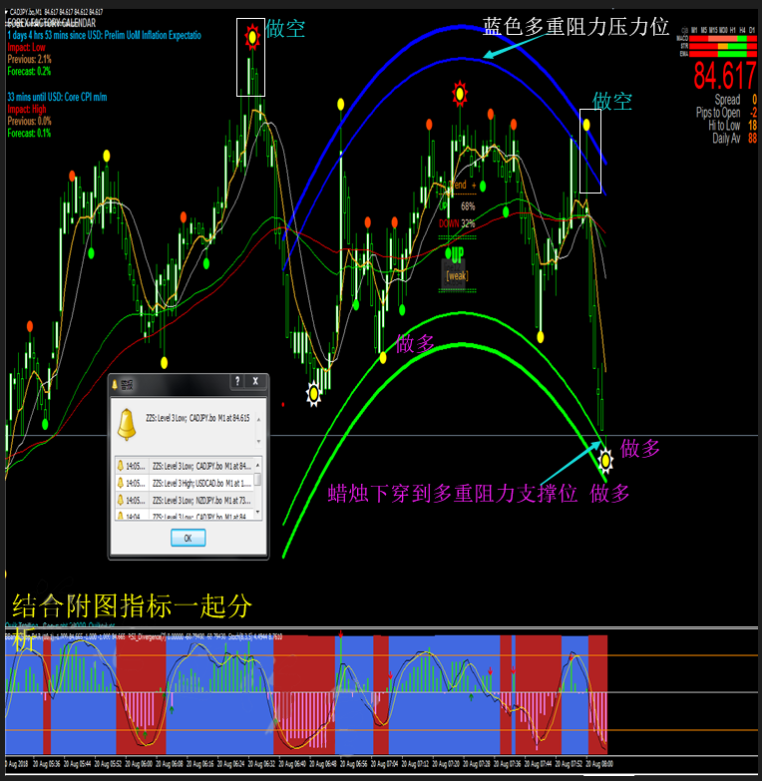Viewport: 762px width, 781px height.
Task: Click the 'Forecast: 0.1%' text
Action: [x=29, y=133]
